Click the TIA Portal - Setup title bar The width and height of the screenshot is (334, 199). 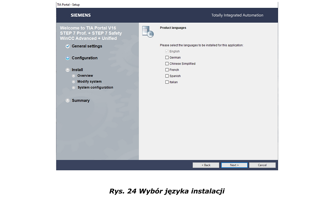tap(167, 5)
